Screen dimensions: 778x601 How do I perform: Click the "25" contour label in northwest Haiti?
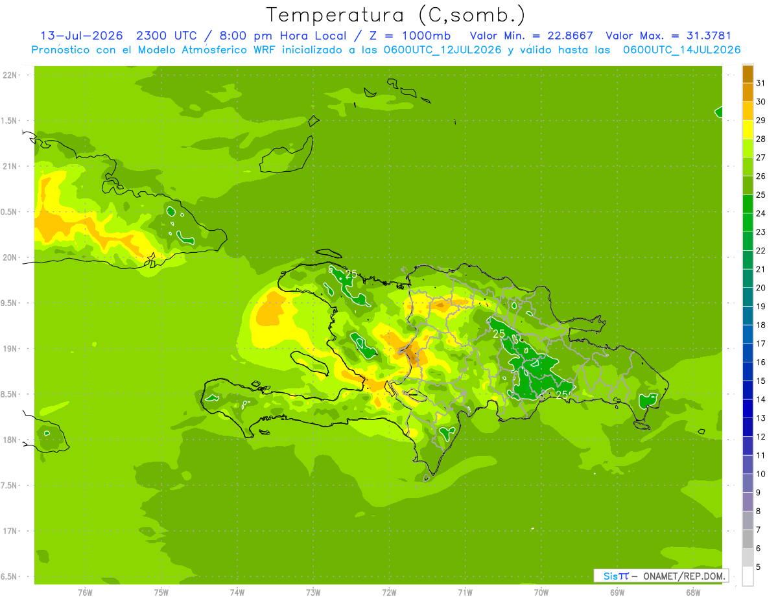pyautogui.click(x=351, y=274)
